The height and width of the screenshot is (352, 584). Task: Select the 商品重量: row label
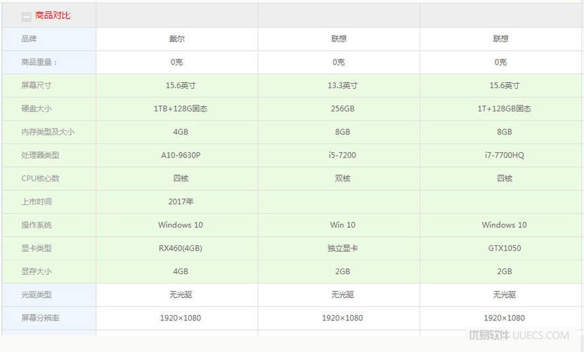point(39,62)
